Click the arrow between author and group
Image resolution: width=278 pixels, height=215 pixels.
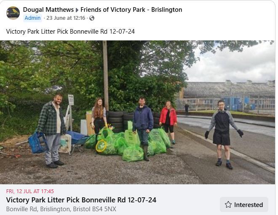pos(77,10)
